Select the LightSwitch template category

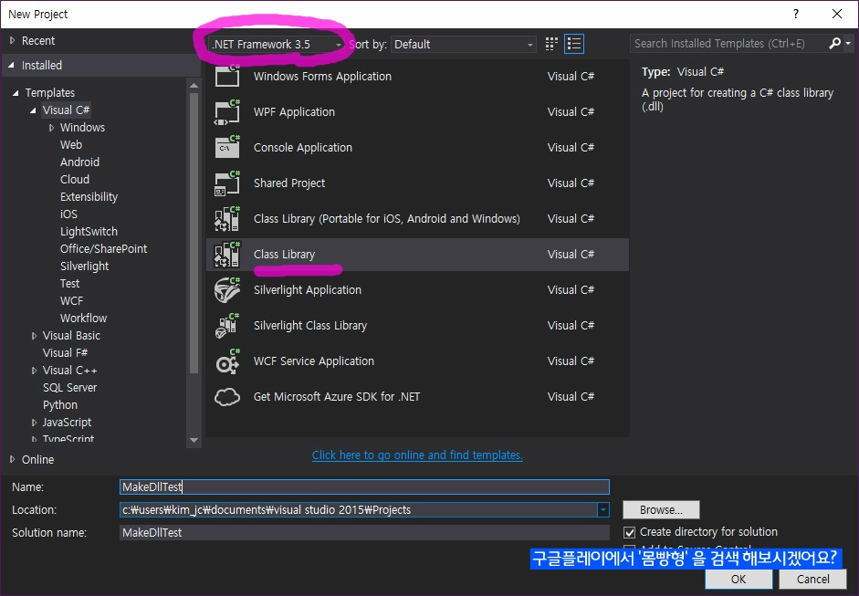(x=89, y=232)
